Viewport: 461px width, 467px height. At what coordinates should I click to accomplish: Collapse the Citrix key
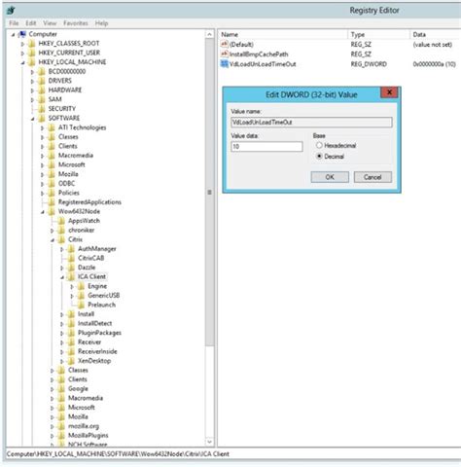point(53,240)
